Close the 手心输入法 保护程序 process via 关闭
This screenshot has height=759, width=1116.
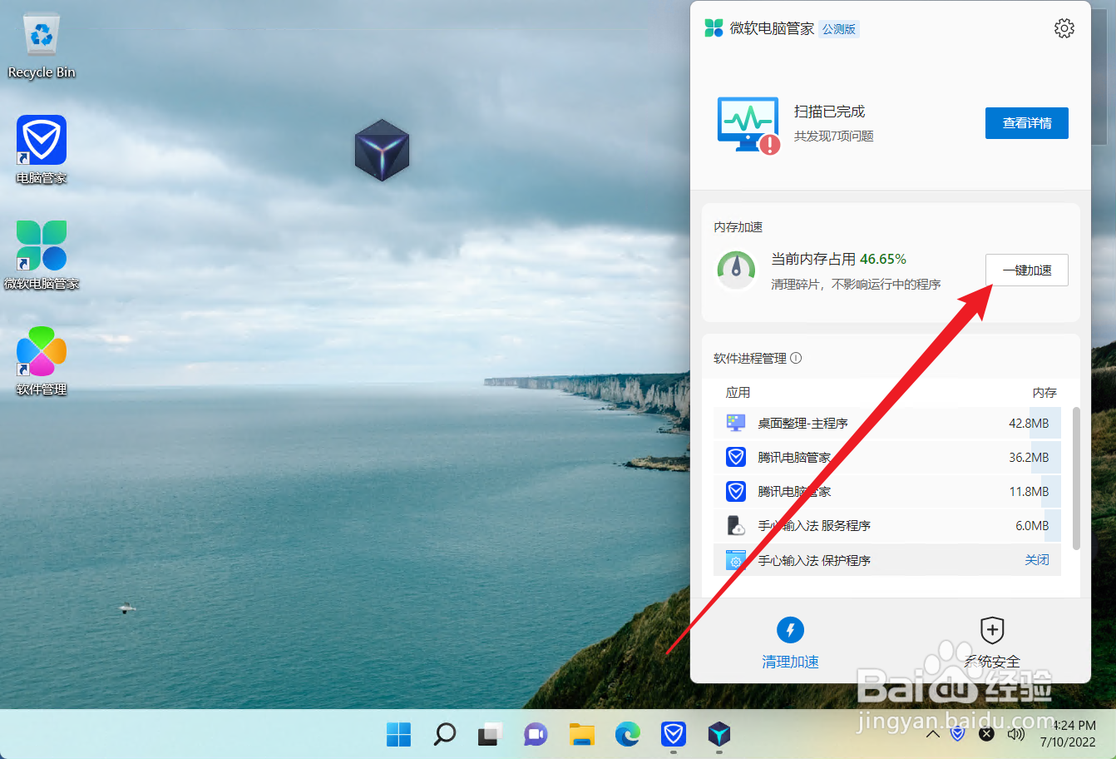click(x=1037, y=560)
